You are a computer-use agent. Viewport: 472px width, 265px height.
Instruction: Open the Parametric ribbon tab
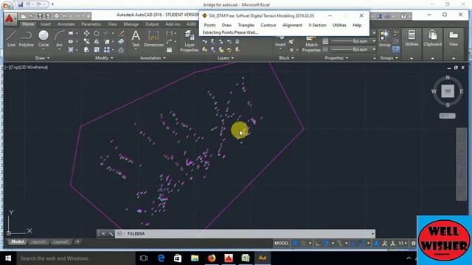point(91,24)
